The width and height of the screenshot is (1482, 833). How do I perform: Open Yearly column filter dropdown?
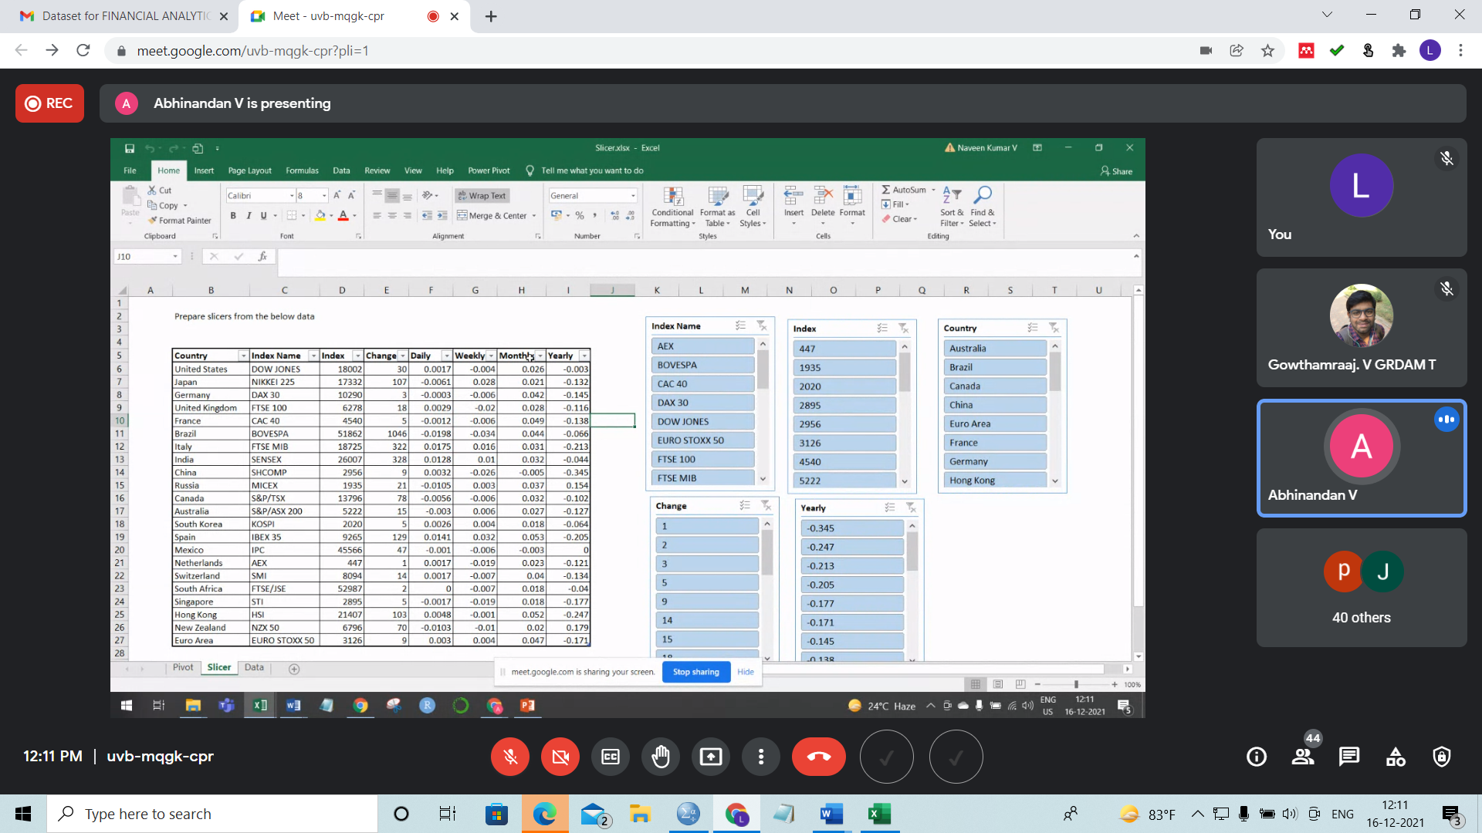(x=584, y=356)
